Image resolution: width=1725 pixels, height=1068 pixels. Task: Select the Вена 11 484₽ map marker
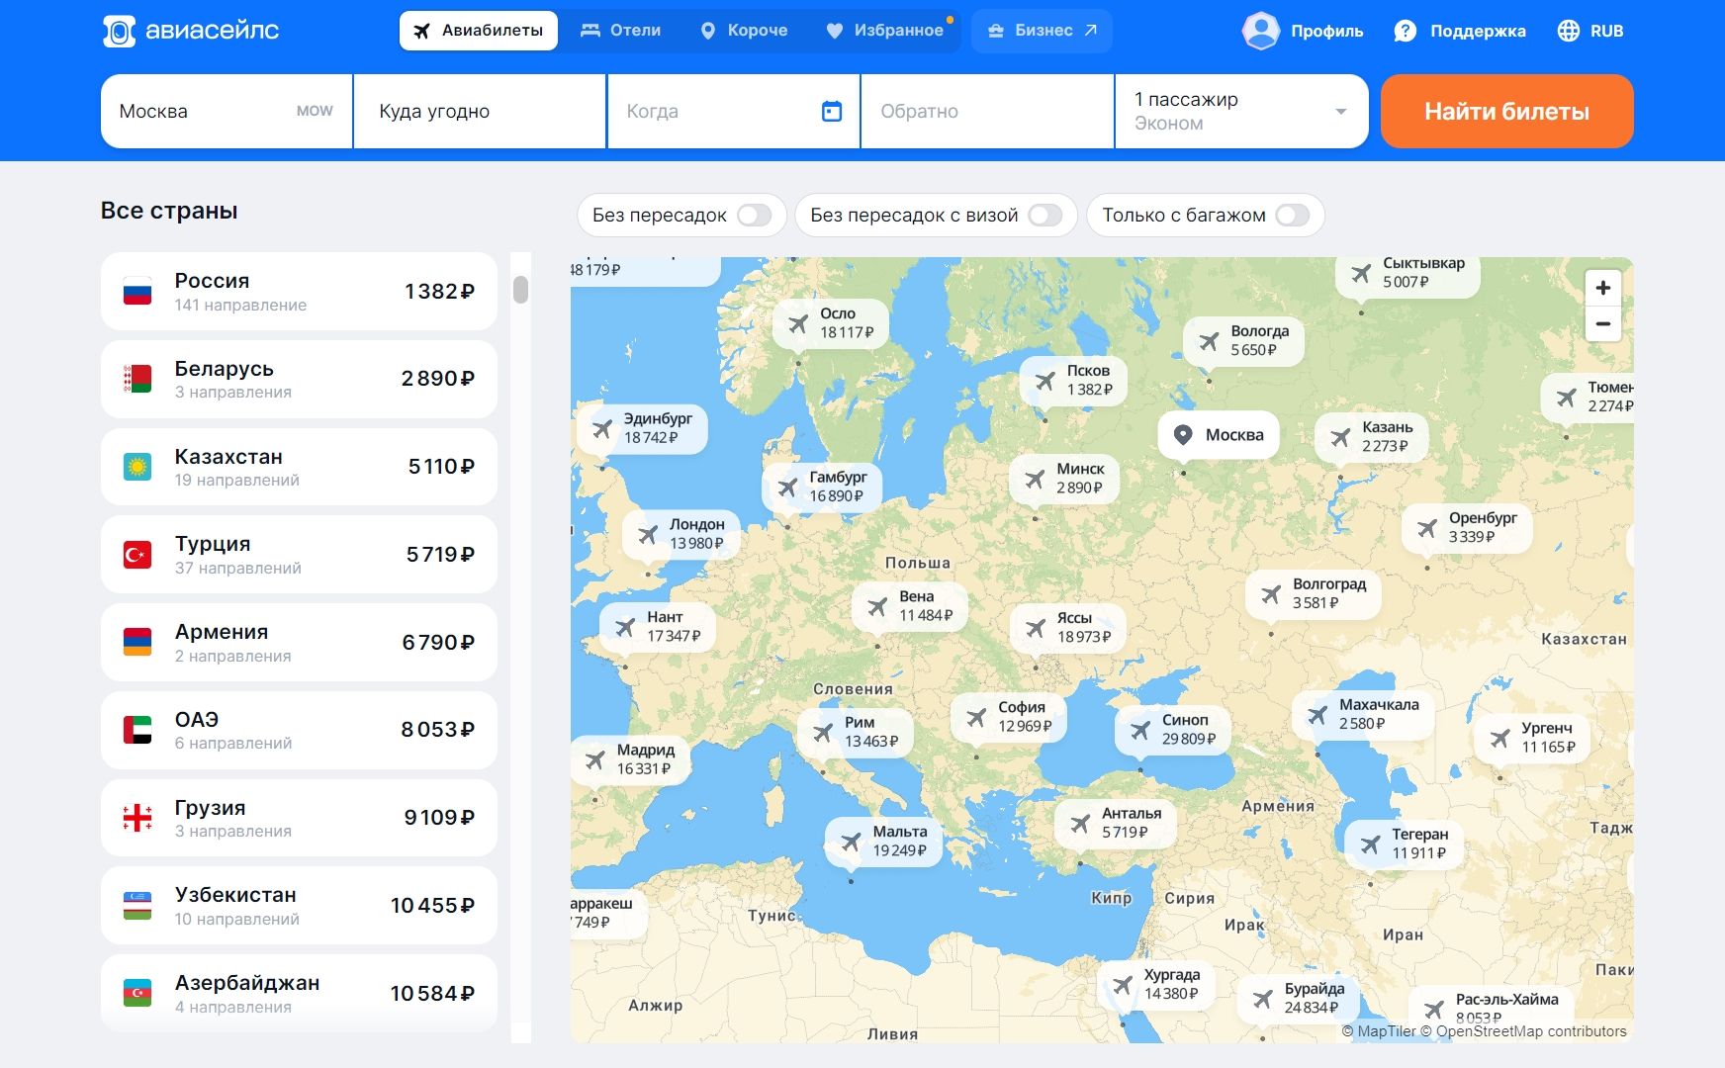click(910, 606)
